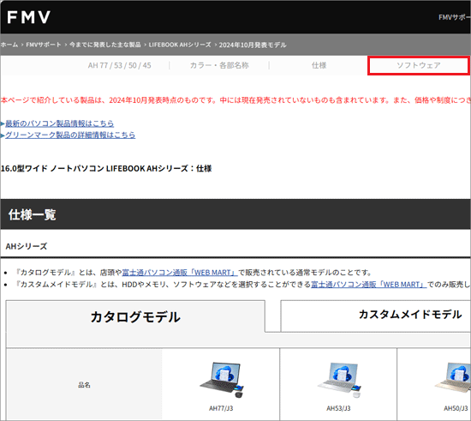The height and width of the screenshot is (421, 471).
Task: Click the AH50/J3 model name
Action: point(456,408)
